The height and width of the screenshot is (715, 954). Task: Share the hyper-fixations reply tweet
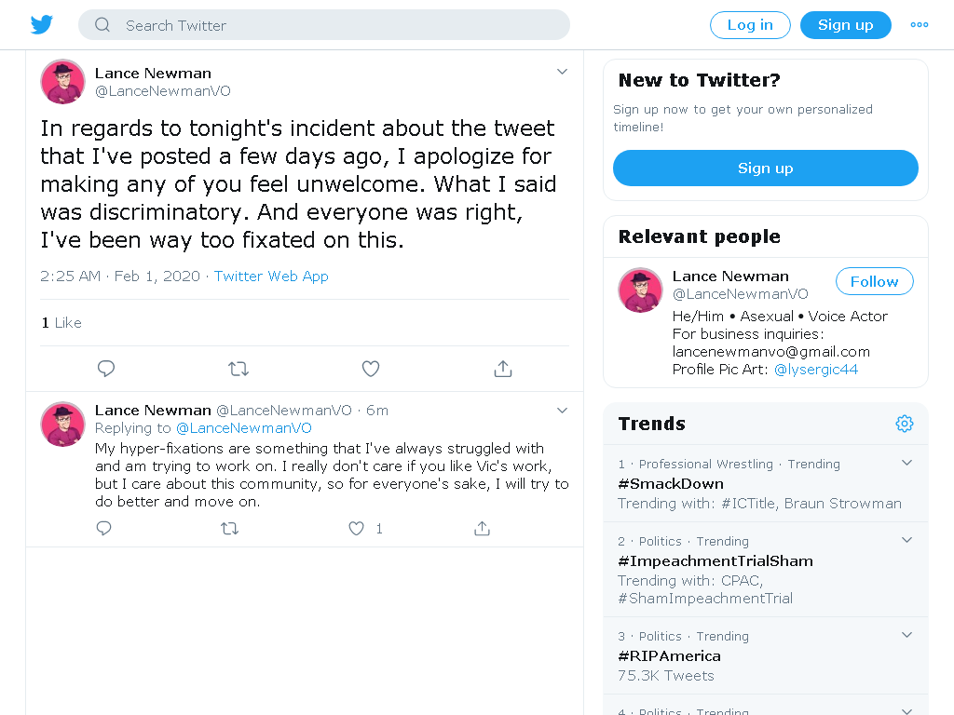pyautogui.click(x=482, y=529)
